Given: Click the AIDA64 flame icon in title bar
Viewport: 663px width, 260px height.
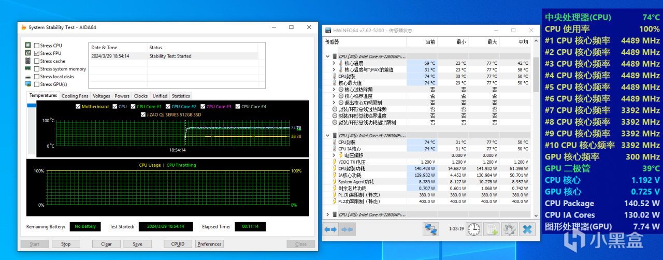Looking at the screenshot, I should pos(23,27).
